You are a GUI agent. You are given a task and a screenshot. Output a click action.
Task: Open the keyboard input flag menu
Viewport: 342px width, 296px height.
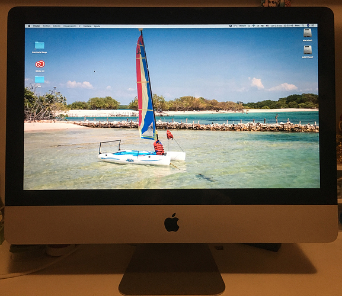(267, 25)
